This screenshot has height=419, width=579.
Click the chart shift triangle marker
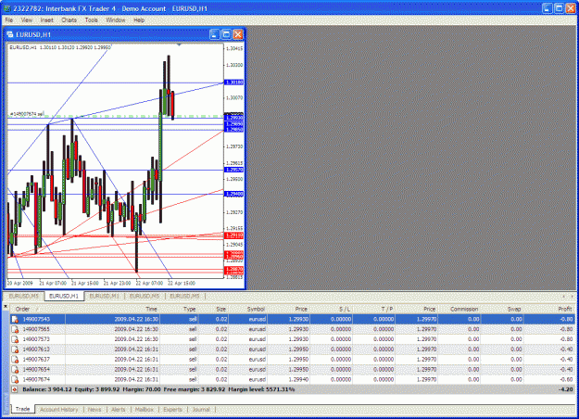point(179,44)
